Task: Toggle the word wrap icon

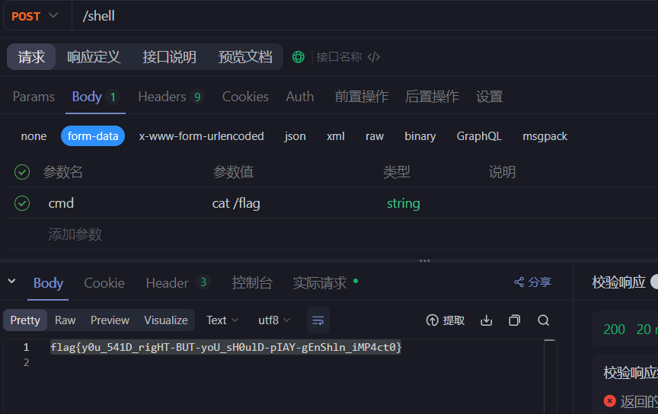Action: [318, 320]
